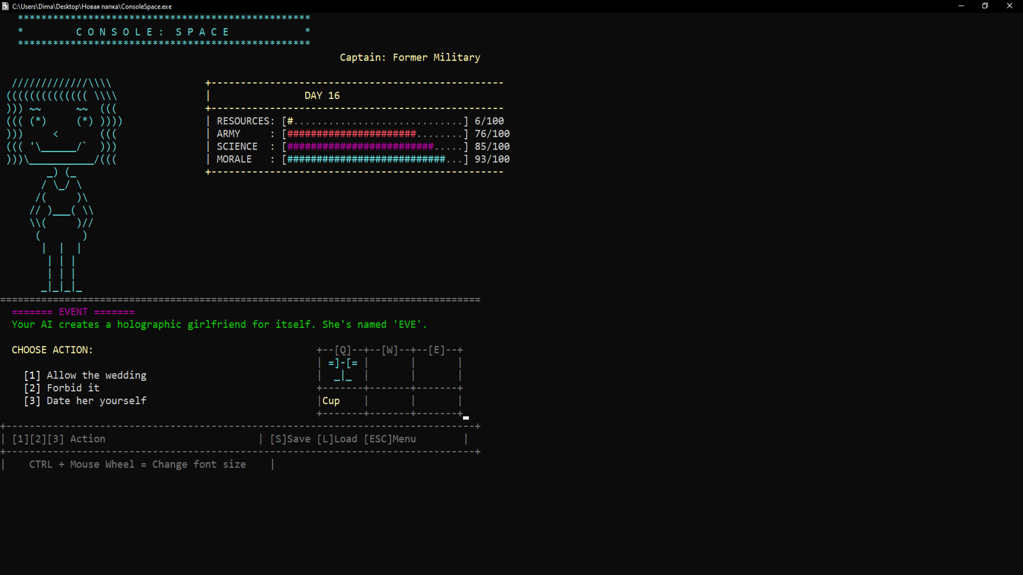
Task: Choose option [3] Date her yourself
Action: tap(85, 401)
